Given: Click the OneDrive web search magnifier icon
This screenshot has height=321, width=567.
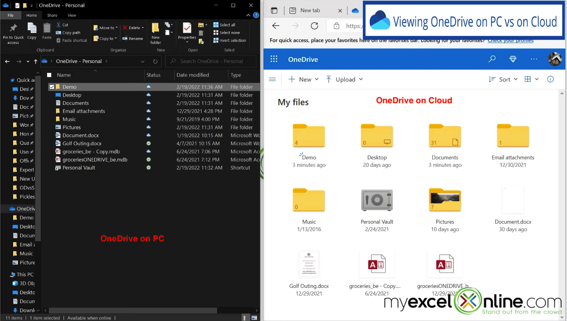Looking at the screenshot, I should pos(492,59).
